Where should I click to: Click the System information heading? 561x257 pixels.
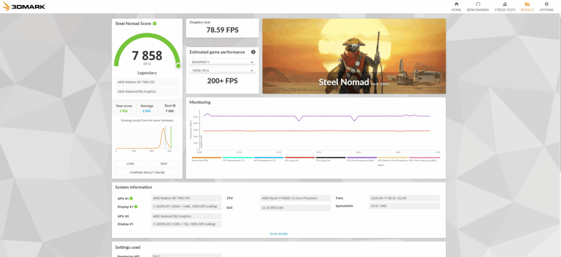click(134, 187)
